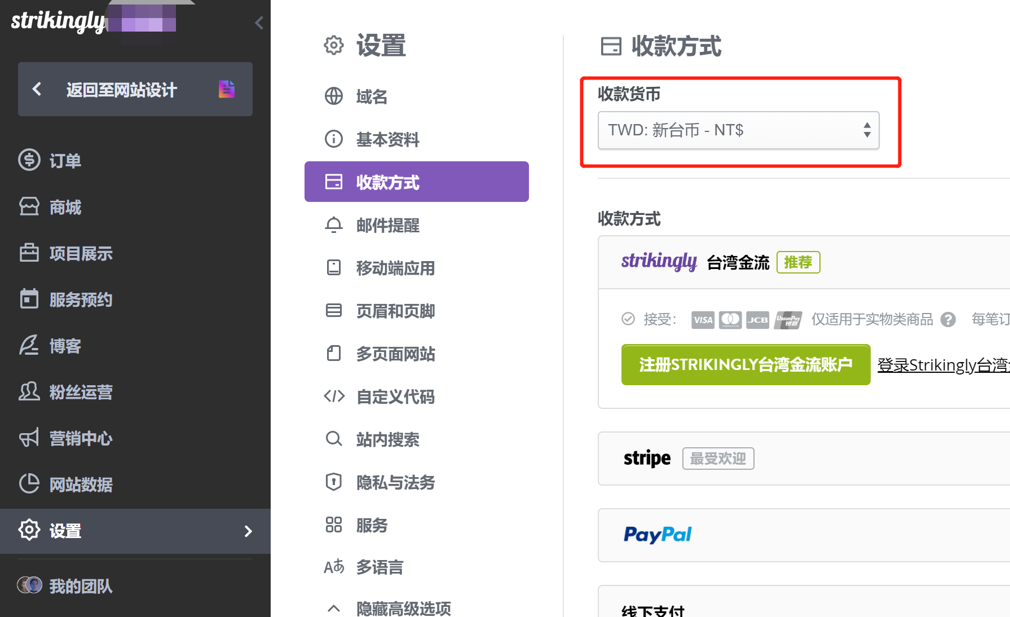The height and width of the screenshot is (617, 1010).
Task: Click the 推荐 recommended badge
Action: click(799, 262)
